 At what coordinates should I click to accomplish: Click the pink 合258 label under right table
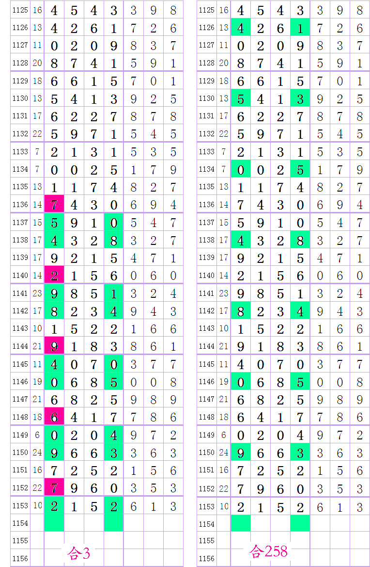[x=268, y=551]
